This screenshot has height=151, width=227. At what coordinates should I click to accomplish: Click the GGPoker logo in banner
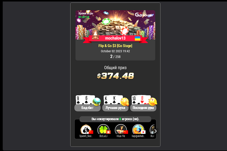[144, 15]
